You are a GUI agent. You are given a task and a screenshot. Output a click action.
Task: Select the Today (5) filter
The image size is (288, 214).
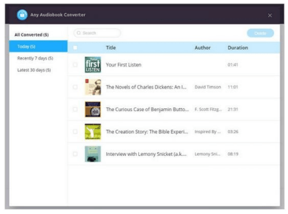click(38, 46)
